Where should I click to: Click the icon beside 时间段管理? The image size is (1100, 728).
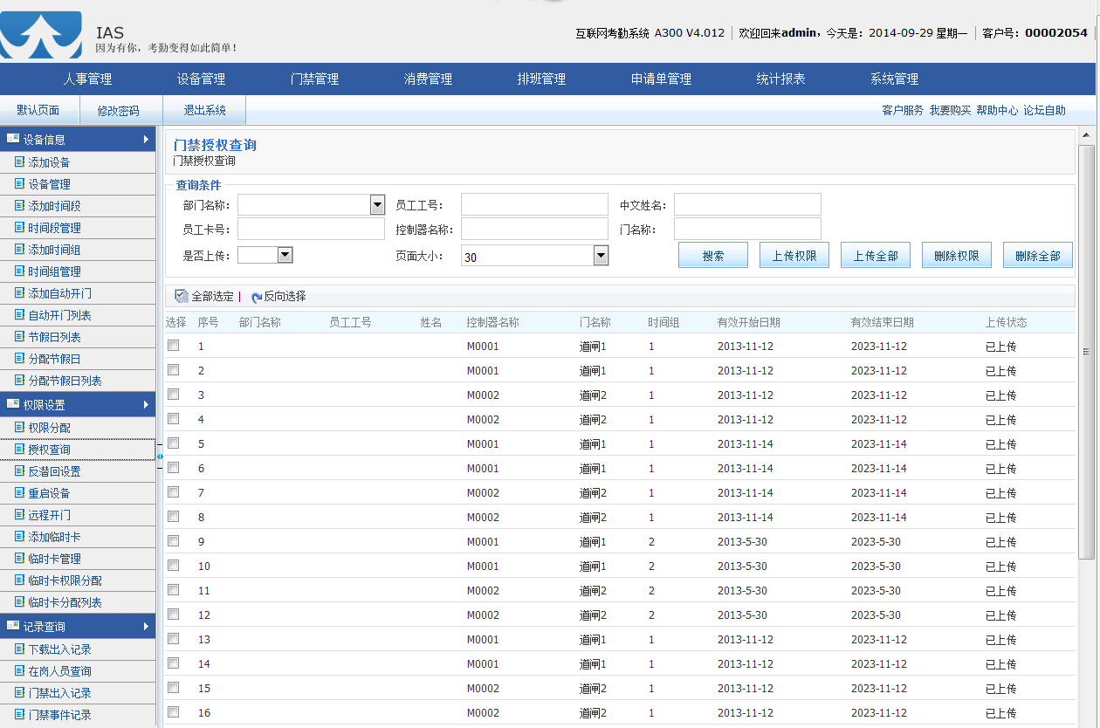[x=19, y=227]
